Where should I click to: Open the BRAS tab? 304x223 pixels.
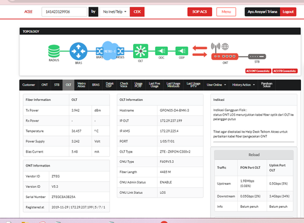click(96, 85)
